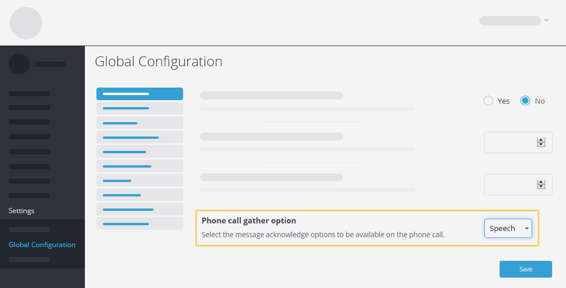566x288 pixels.
Task: Open the account menu chevron in header
Action: point(546,20)
